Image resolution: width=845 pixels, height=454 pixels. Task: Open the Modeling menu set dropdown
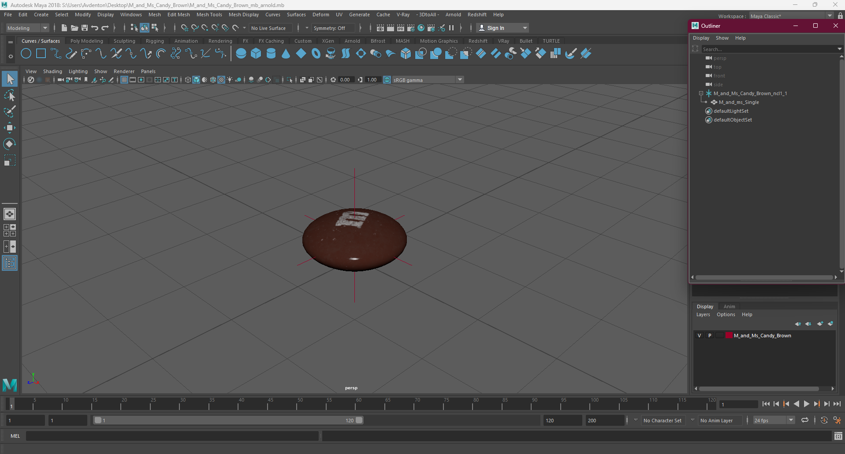pos(27,28)
